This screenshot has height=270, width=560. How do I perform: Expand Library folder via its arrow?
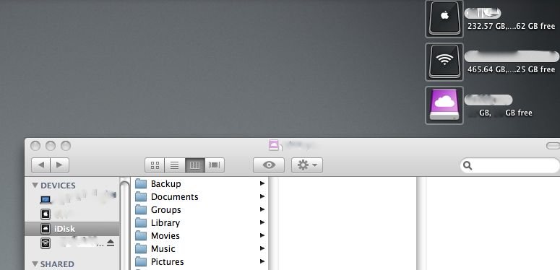tap(262, 222)
